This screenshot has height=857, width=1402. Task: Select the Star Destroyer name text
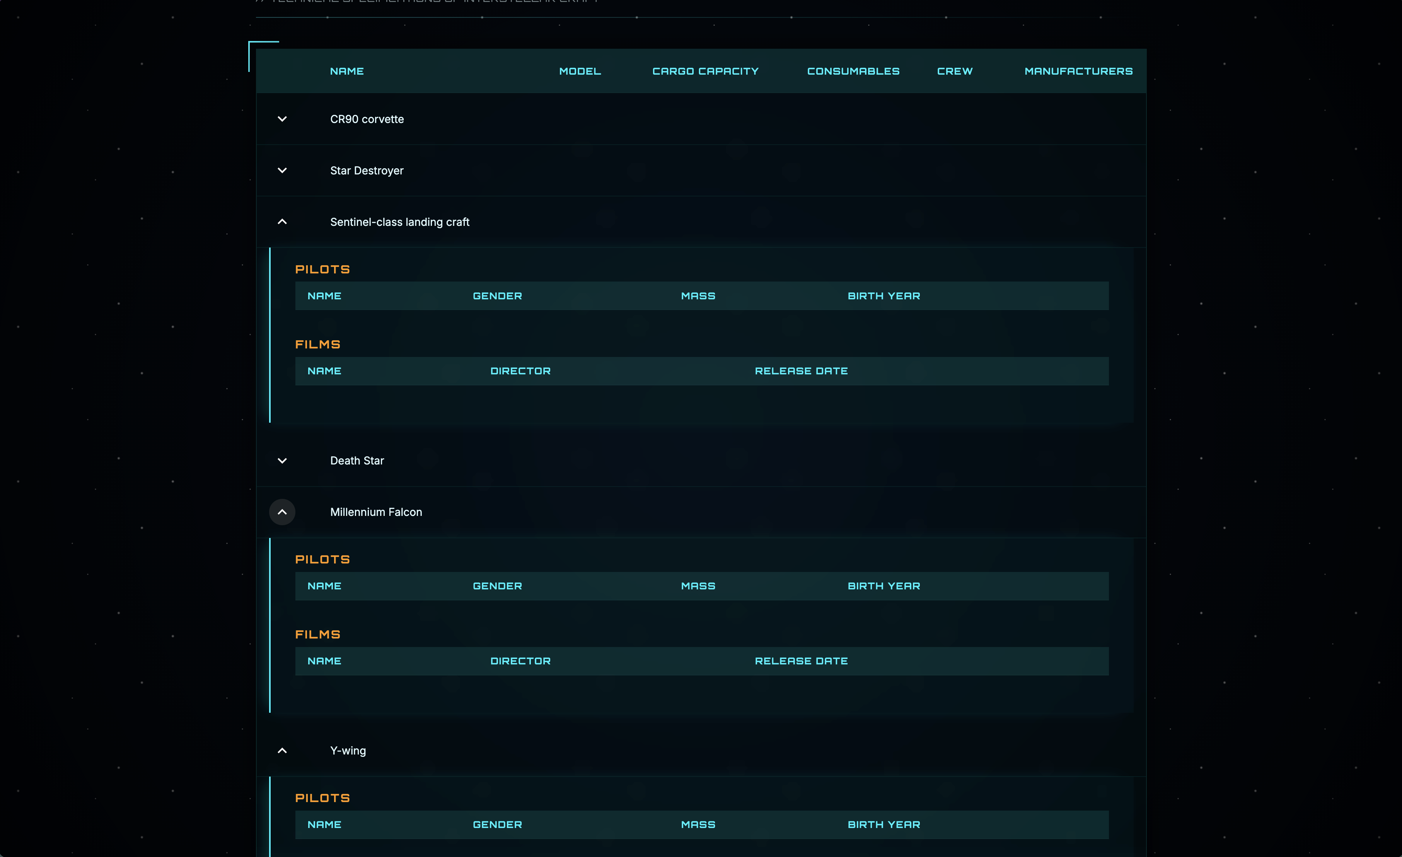click(x=367, y=171)
